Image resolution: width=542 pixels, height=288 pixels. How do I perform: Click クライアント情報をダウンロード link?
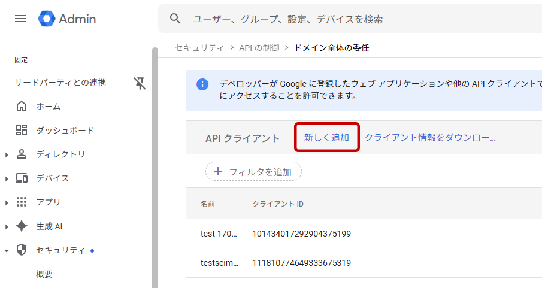(x=430, y=138)
